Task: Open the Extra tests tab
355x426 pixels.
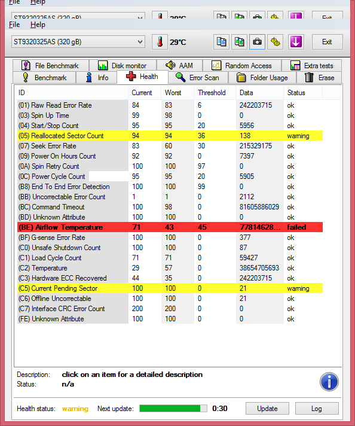Action: [311, 66]
